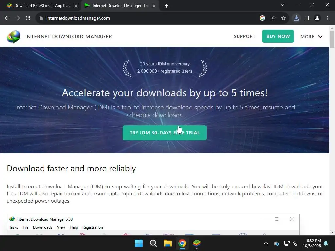Click the '20 years IDM anniversary' text
Image resolution: width=335 pixels, height=251 pixels.
[x=165, y=64]
